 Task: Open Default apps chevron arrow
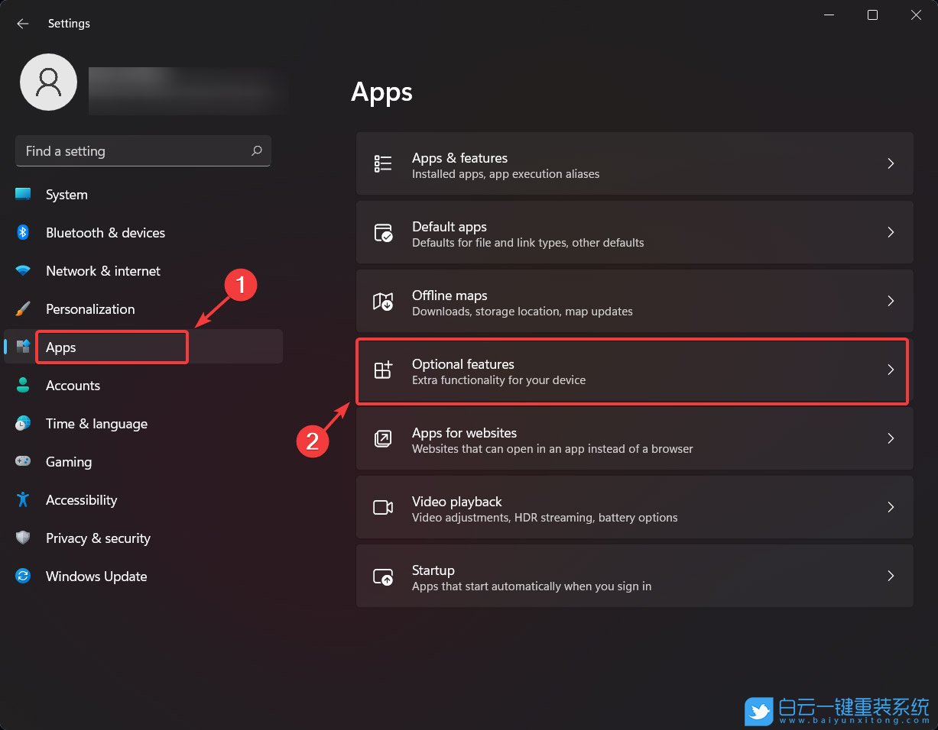point(891,232)
